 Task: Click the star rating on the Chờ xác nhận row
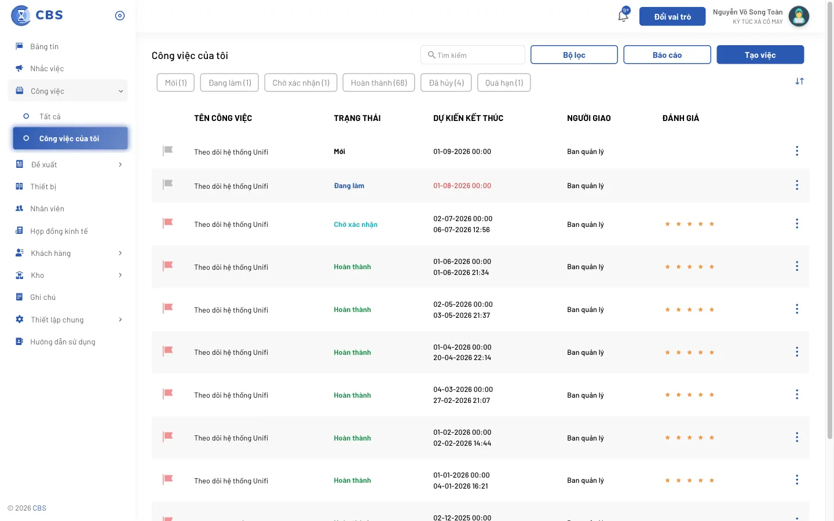click(689, 224)
